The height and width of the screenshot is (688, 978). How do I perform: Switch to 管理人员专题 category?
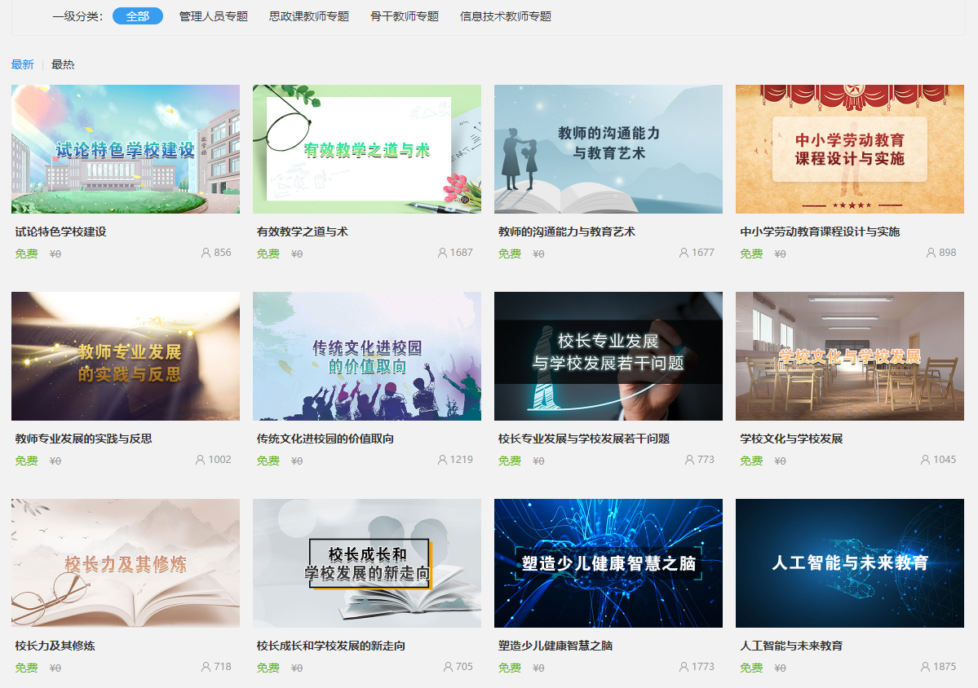pos(214,16)
